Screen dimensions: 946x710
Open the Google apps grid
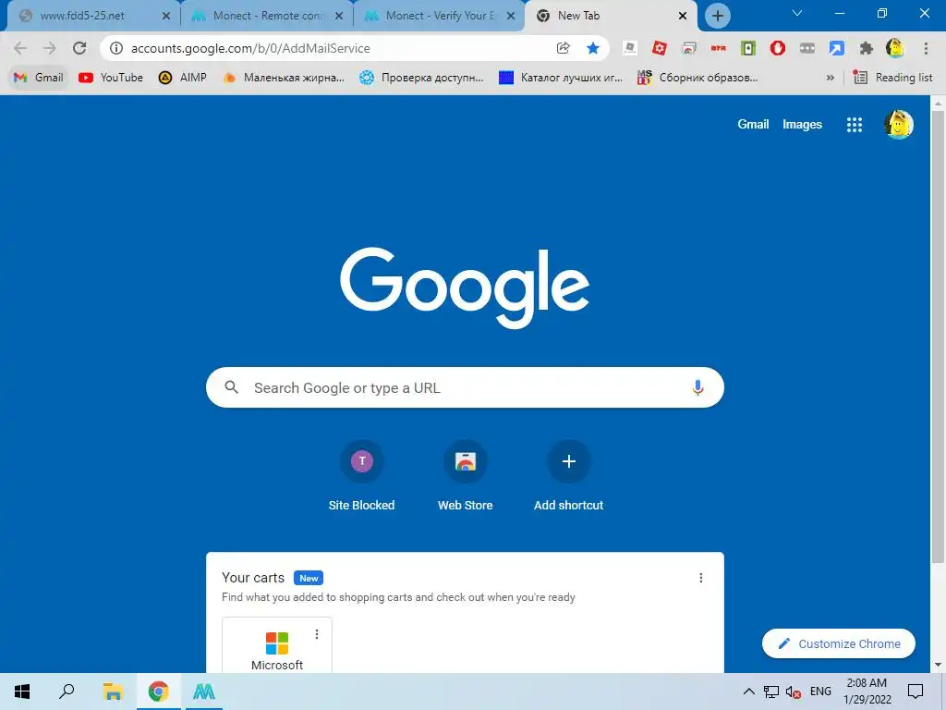(855, 125)
